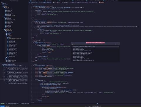Click TelescopePrompt label in the statusline
The height and width of the screenshot is (107, 141).
12,103
